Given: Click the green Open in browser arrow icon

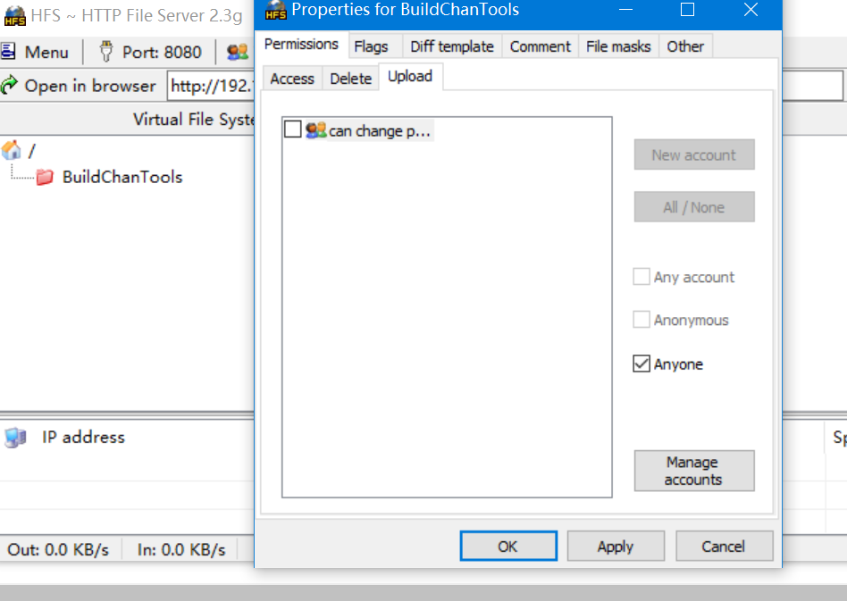Looking at the screenshot, I should click(9, 86).
